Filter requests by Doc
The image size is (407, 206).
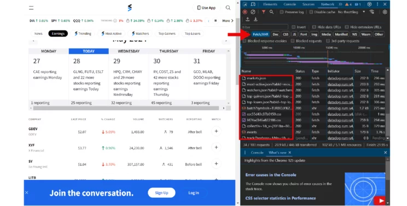tap(275, 34)
